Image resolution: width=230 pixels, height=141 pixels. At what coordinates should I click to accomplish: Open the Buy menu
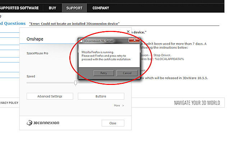click(52, 8)
